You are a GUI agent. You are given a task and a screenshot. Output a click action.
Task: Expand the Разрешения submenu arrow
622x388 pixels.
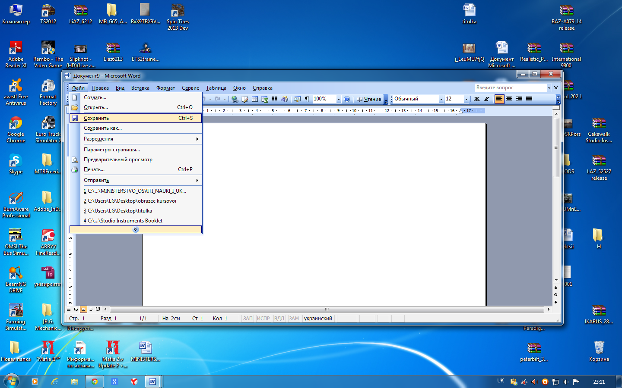pyautogui.click(x=197, y=139)
